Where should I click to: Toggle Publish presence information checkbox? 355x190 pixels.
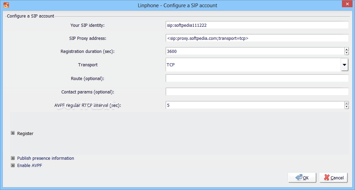tap(13, 158)
